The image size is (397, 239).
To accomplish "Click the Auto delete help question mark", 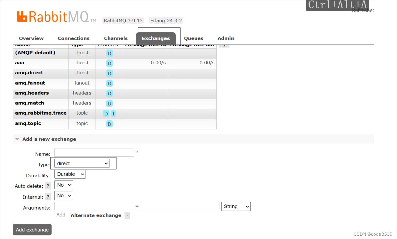I will [48, 186].
